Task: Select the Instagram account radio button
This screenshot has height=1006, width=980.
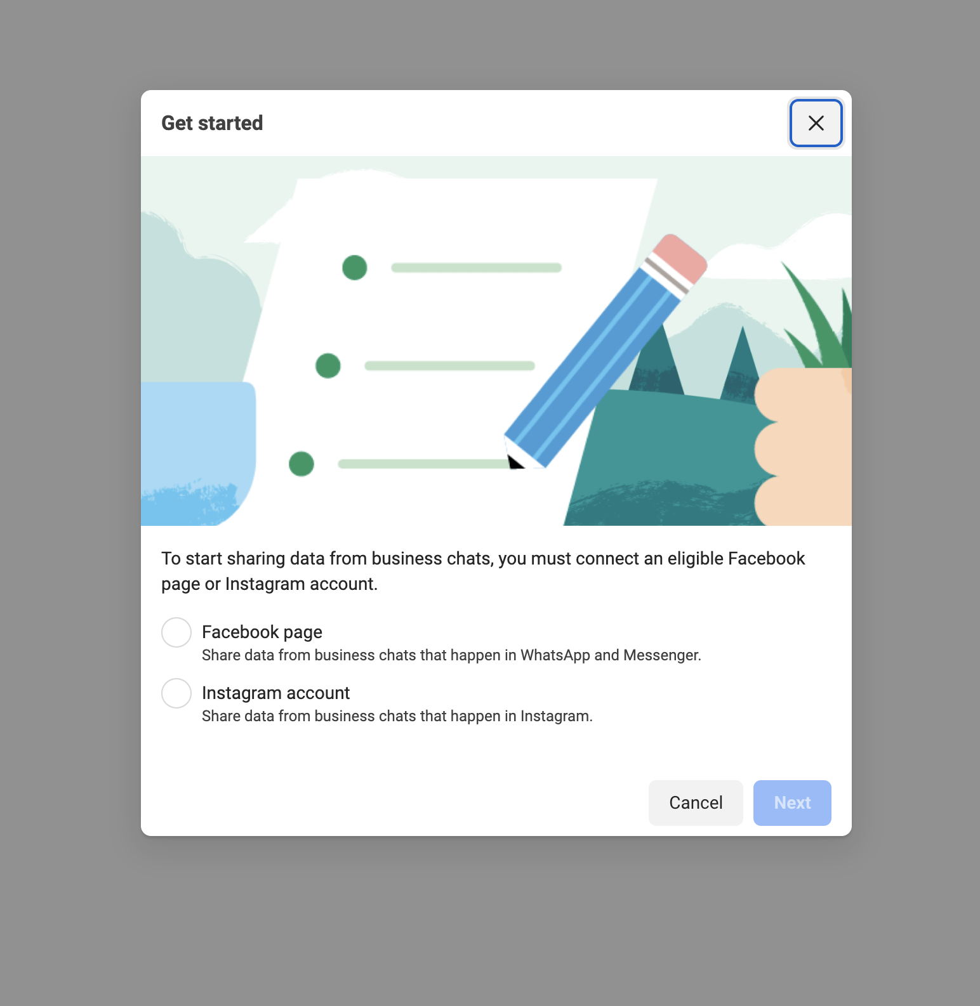Action: click(x=176, y=693)
